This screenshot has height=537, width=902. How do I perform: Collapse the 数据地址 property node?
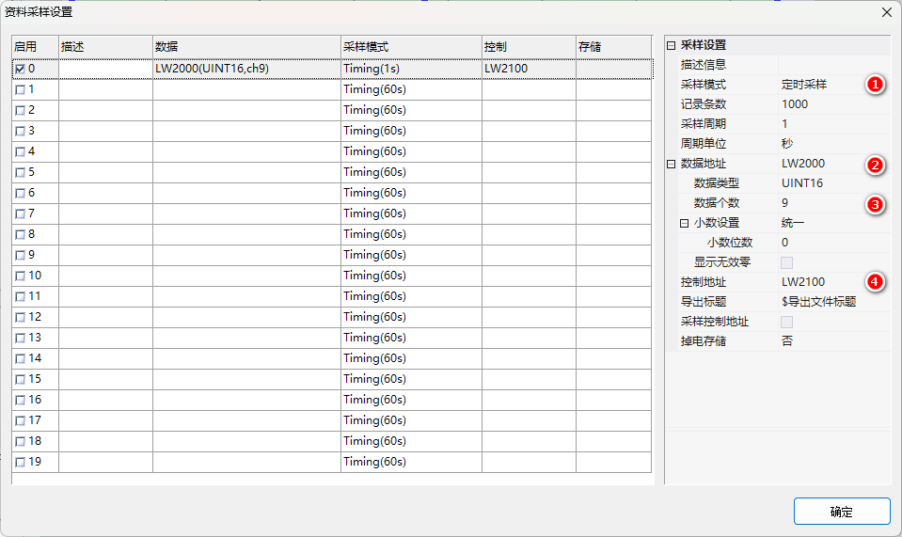pos(671,164)
